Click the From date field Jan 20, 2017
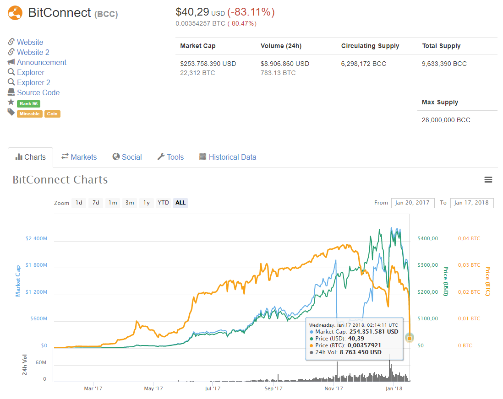Image resolution: width=503 pixels, height=399 pixels. (413, 203)
